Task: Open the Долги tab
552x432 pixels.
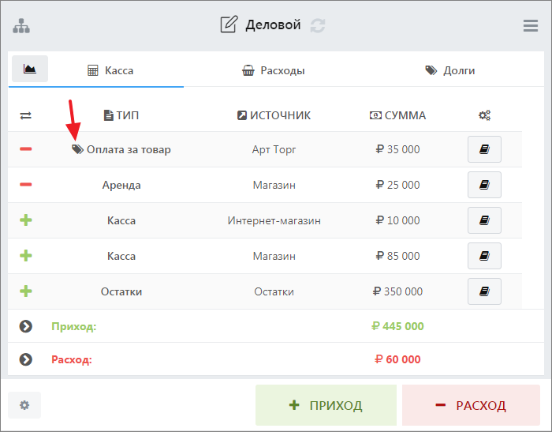Action: [449, 70]
